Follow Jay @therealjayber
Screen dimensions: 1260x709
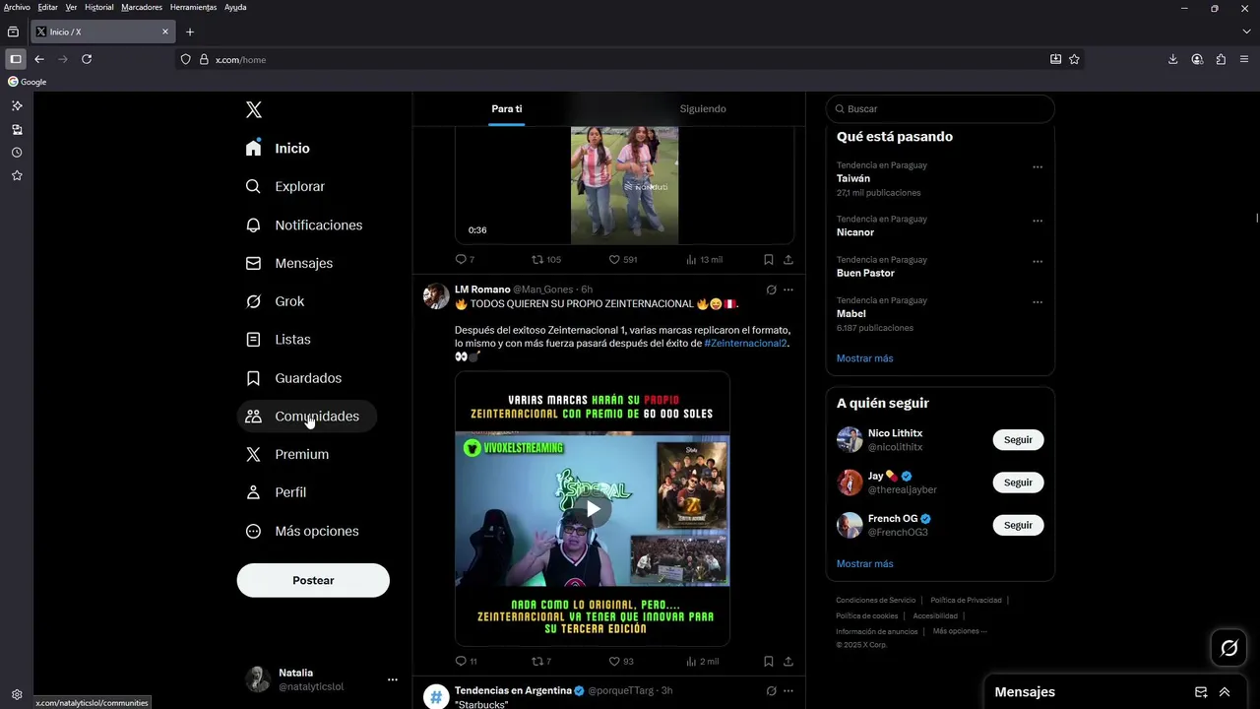(1018, 483)
